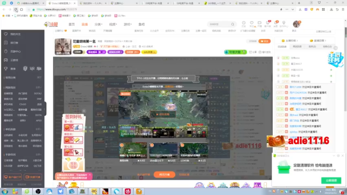
Task: Open the third recommended stream thumbnail
Action: 193,150
